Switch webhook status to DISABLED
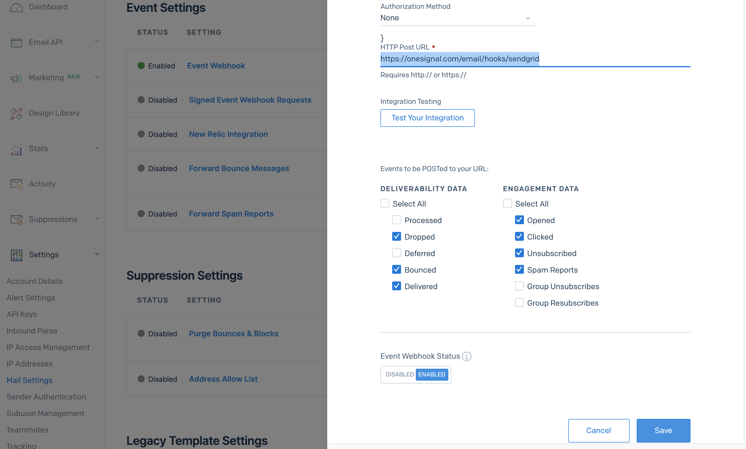The height and width of the screenshot is (449, 746). point(399,374)
